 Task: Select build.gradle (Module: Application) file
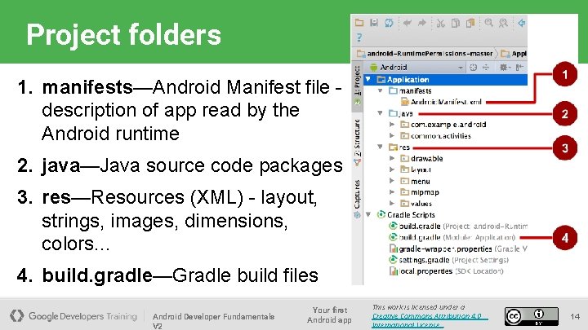[457, 237]
